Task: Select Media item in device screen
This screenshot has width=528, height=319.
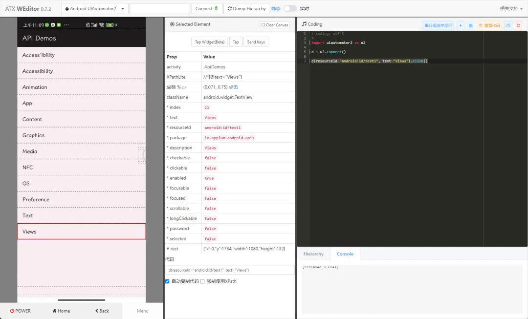Action: [82, 151]
